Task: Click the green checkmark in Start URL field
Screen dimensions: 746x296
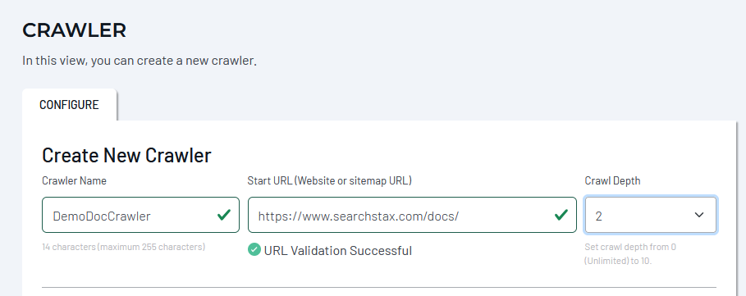Action: tap(561, 215)
